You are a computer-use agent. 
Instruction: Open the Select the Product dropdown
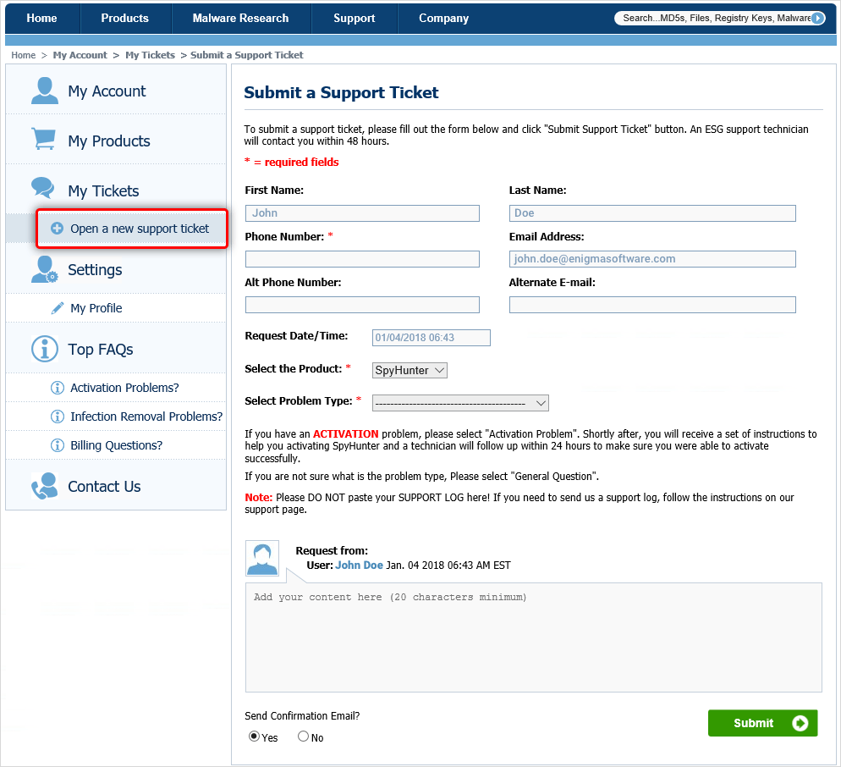[410, 370]
